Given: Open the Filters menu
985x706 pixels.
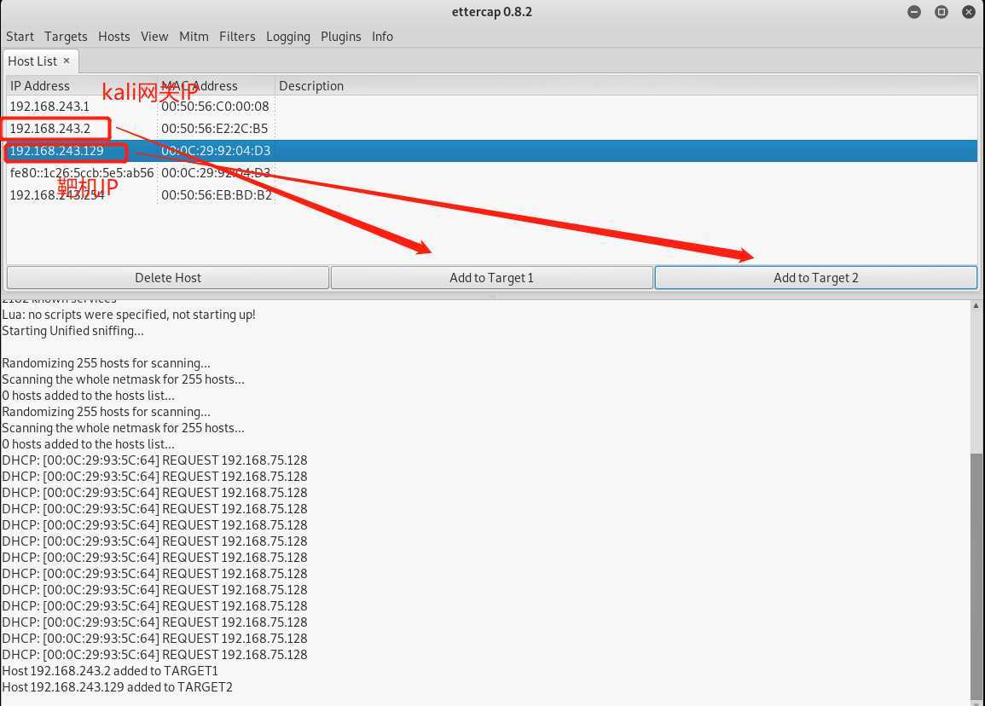Looking at the screenshot, I should (237, 37).
